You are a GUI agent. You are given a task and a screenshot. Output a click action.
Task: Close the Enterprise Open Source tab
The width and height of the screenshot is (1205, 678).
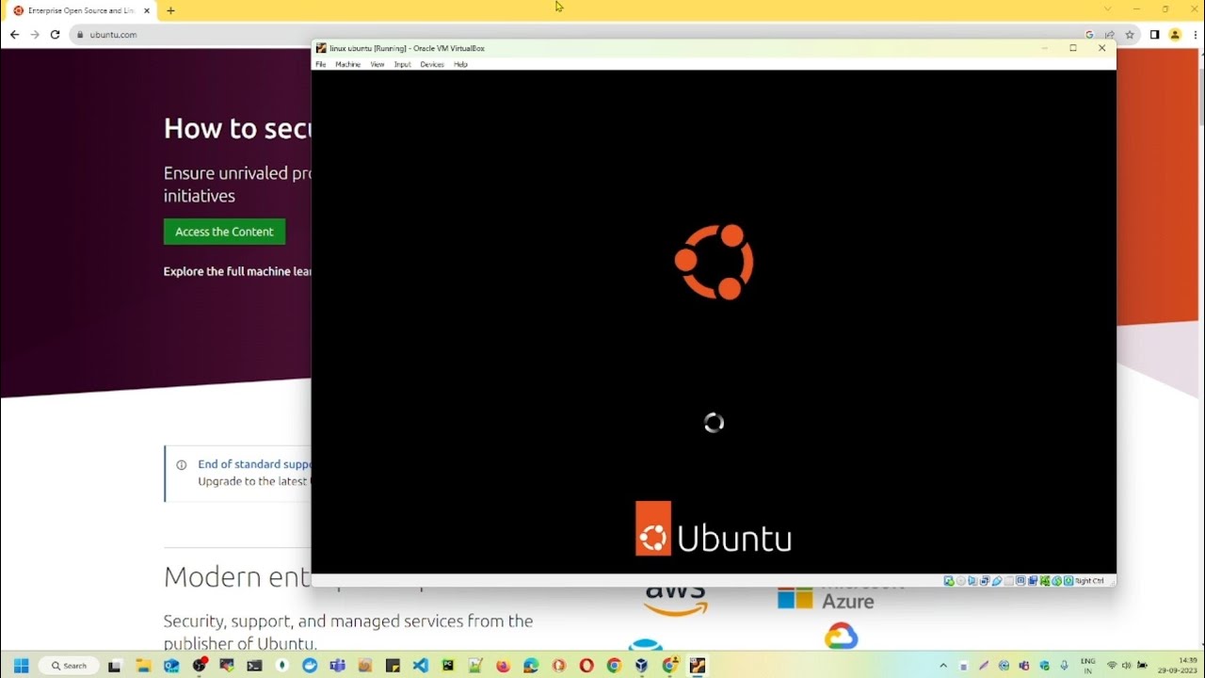tap(147, 10)
